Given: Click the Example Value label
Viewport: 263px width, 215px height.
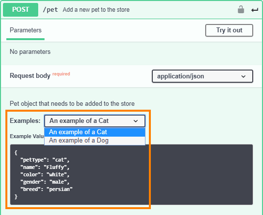Looking at the screenshot, I should click(x=27, y=136).
